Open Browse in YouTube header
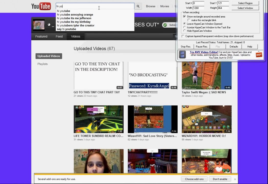Viewport: 268px width, 184px height. point(151,6)
